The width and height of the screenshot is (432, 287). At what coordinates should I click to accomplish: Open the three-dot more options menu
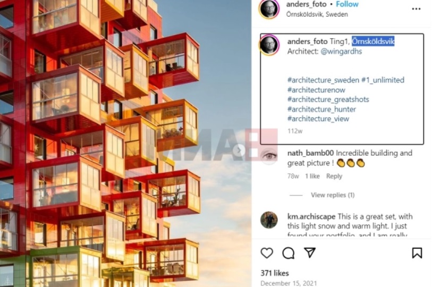416,9
